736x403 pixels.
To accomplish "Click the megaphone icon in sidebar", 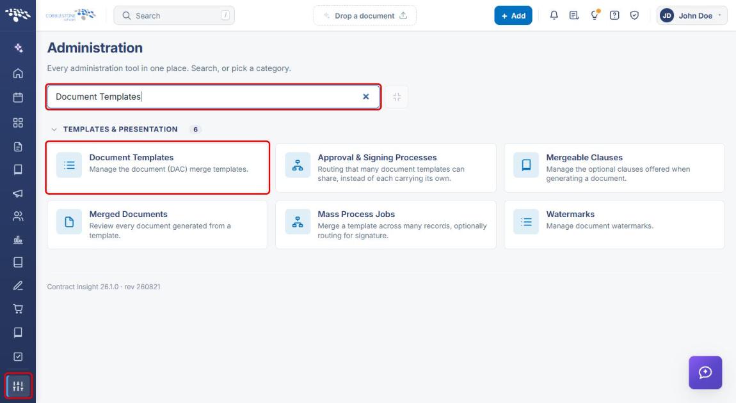I will [18, 193].
